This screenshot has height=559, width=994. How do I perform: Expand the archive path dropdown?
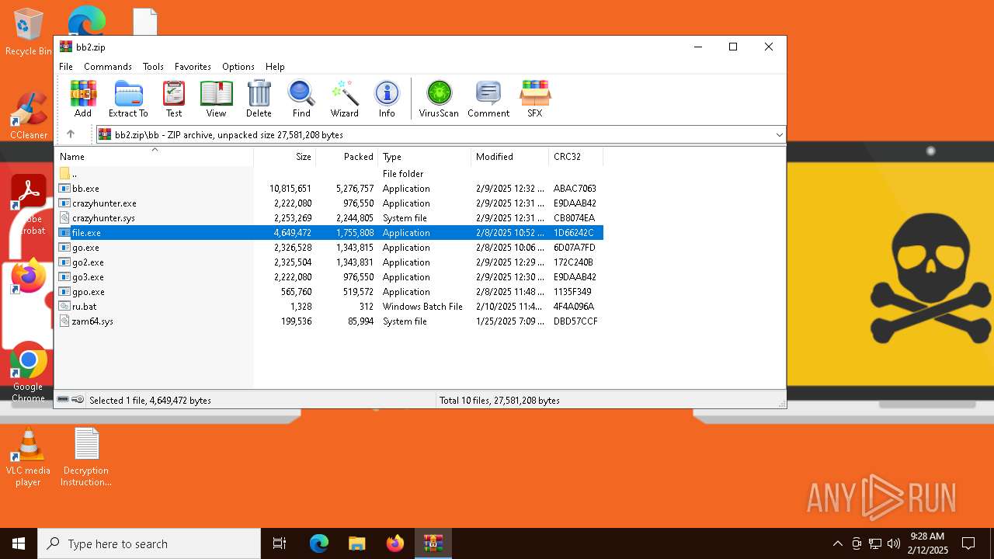[x=779, y=135]
